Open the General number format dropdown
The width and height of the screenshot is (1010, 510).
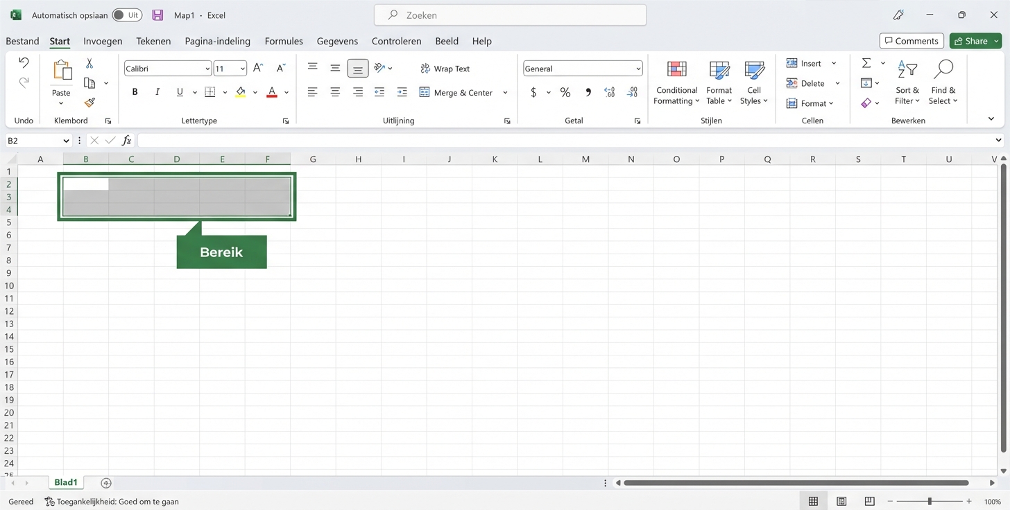(x=640, y=68)
